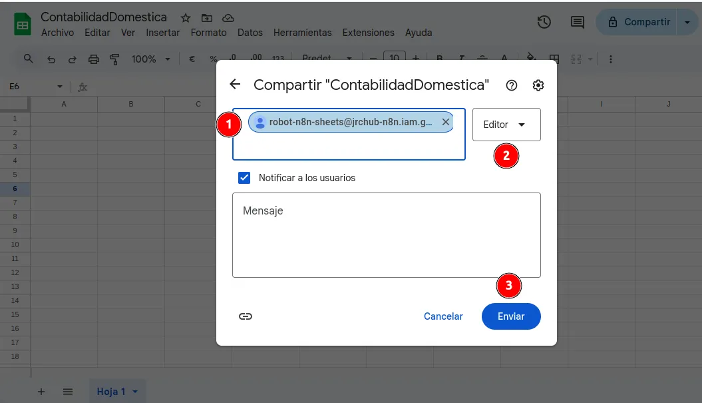
Task: Select row 12 header
Action: click(x=15, y=272)
